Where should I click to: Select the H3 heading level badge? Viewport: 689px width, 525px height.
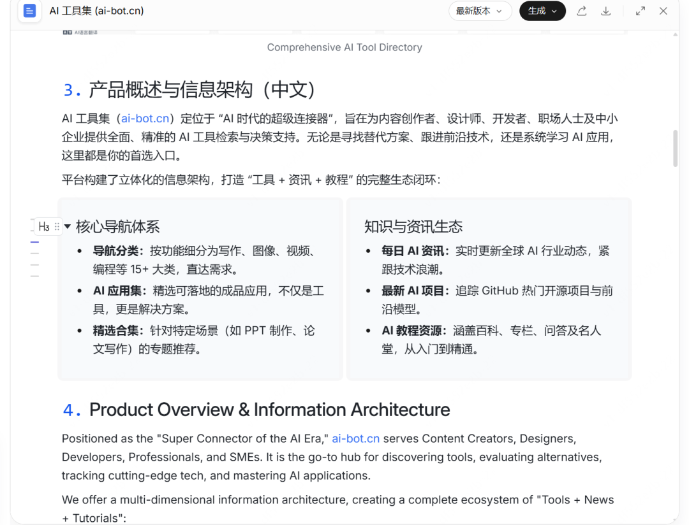44,226
